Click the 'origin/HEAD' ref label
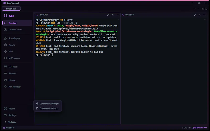 click(x=90, y=26)
